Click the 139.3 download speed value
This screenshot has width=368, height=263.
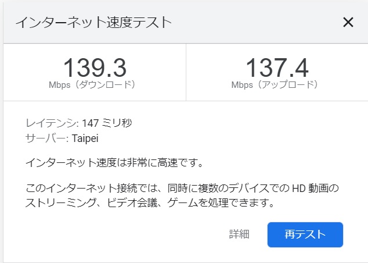[x=94, y=67]
